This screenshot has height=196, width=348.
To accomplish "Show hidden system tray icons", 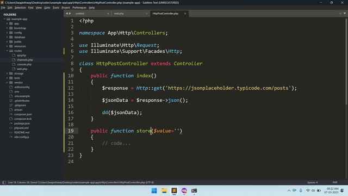I will coord(289,191).
